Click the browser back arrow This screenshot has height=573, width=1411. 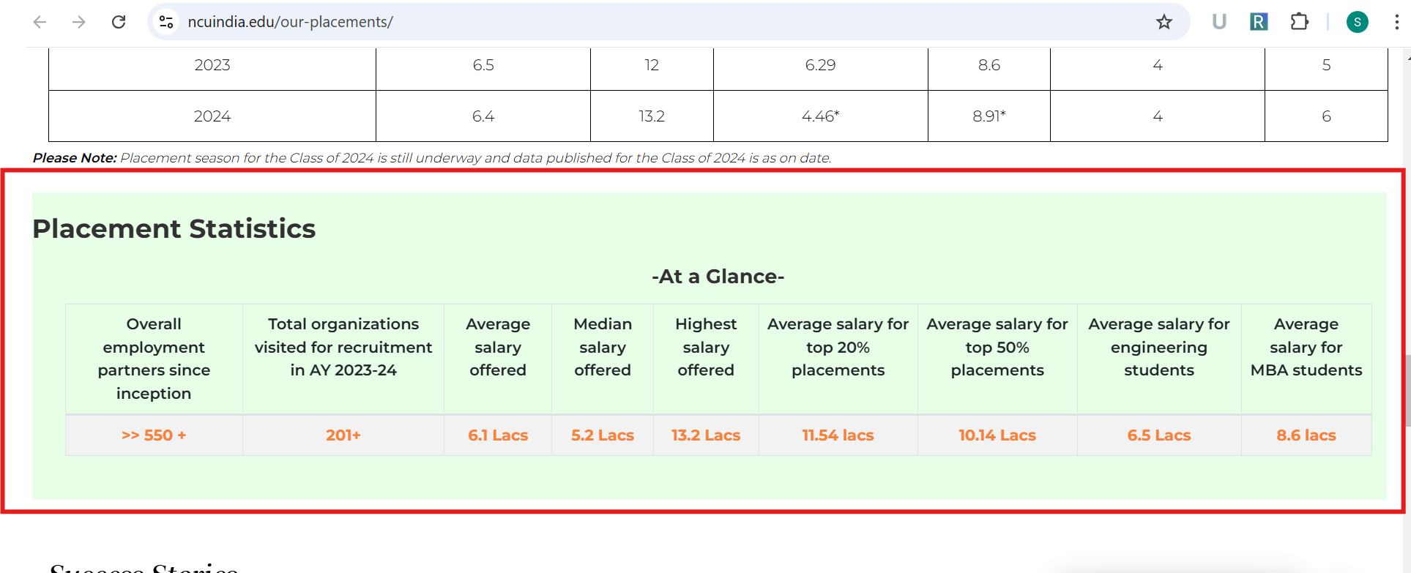40,22
